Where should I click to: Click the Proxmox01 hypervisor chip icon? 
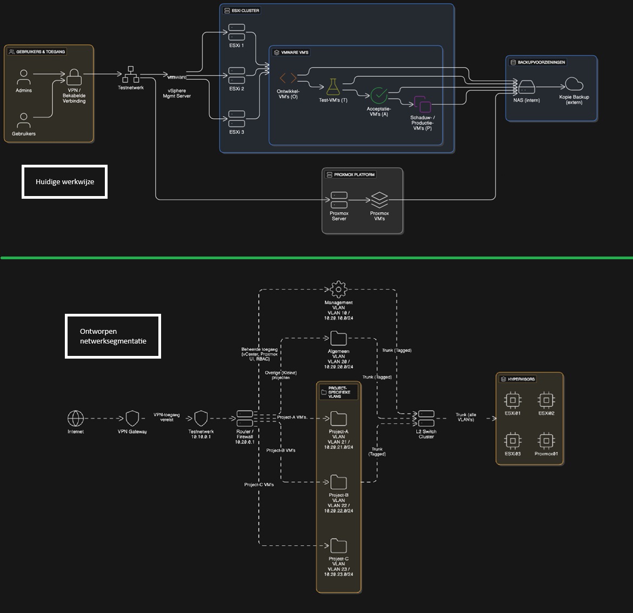(546, 440)
